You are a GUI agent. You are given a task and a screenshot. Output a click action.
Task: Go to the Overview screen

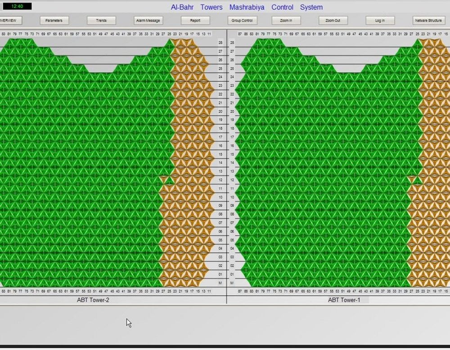[x=8, y=21]
